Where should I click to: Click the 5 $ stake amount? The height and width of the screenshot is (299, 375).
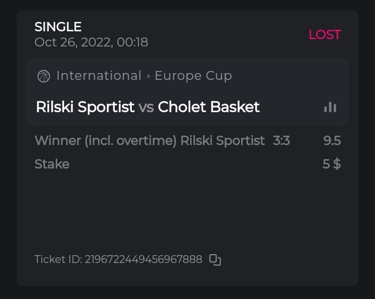(x=331, y=164)
